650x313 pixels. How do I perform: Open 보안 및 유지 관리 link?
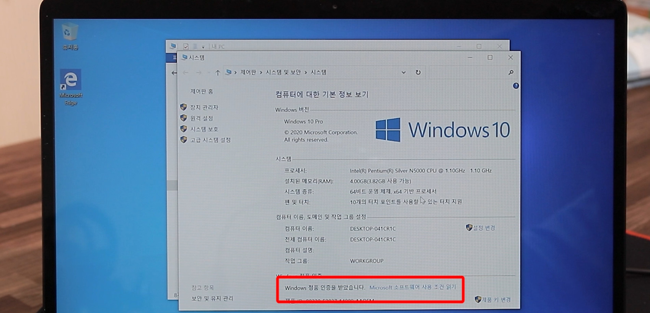click(x=212, y=298)
